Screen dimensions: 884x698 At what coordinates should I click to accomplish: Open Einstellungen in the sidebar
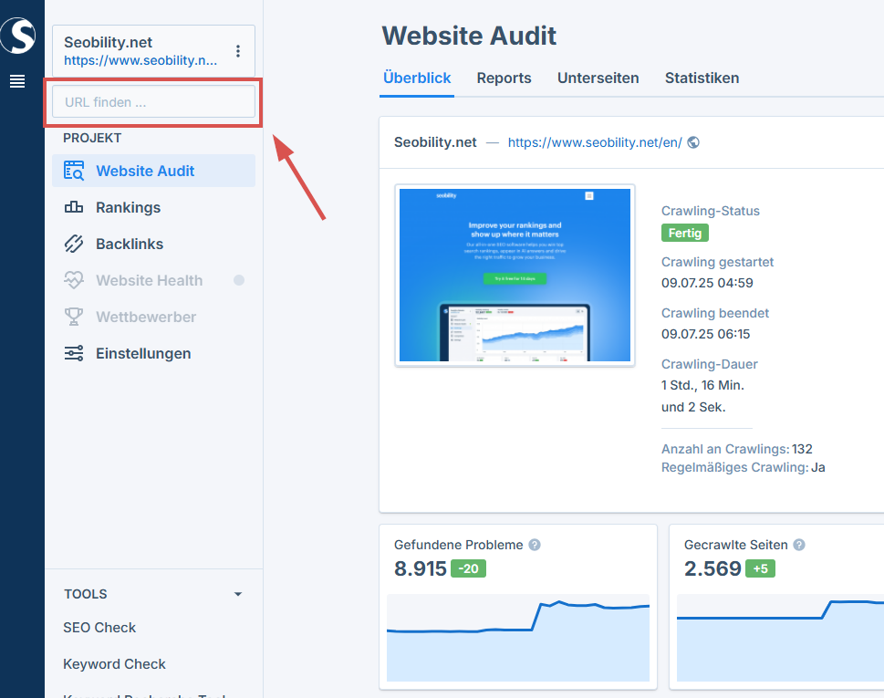point(153,353)
